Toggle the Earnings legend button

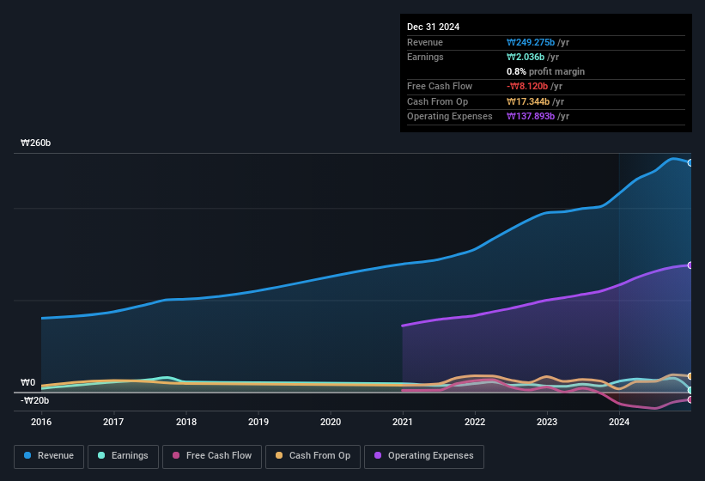click(x=123, y=457)
